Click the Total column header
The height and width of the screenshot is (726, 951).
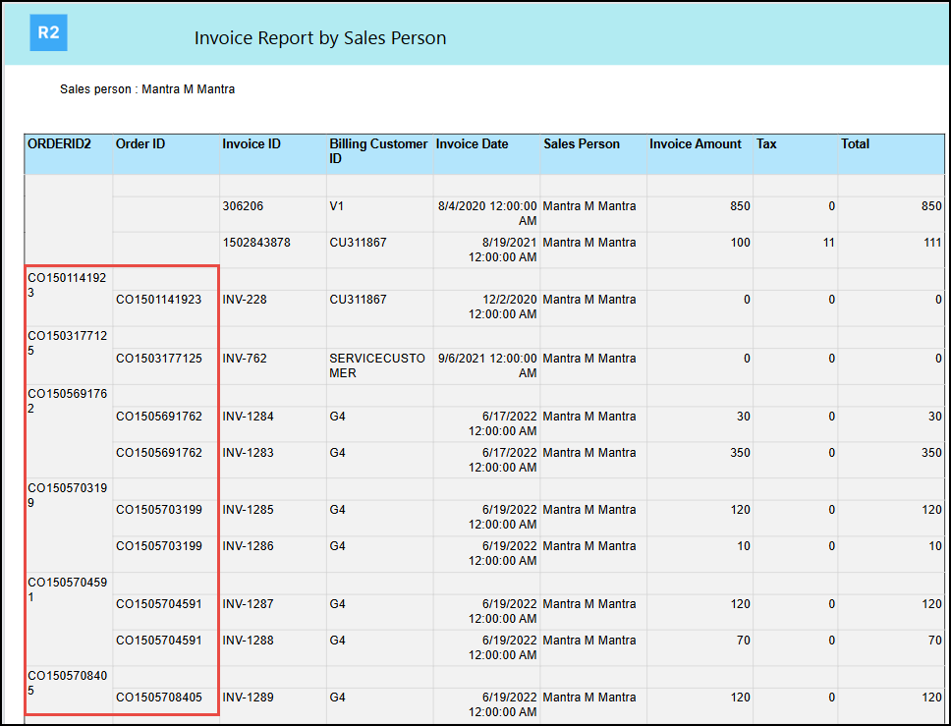click(855, 144)
